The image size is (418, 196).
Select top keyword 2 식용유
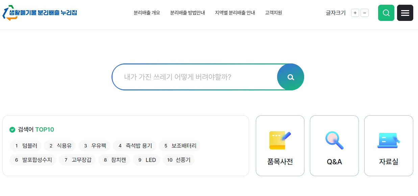point(60,146)
